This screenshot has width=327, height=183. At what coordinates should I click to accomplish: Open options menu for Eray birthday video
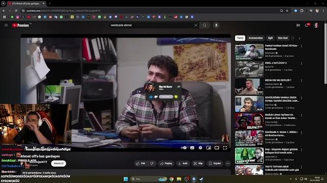[301, 149]
